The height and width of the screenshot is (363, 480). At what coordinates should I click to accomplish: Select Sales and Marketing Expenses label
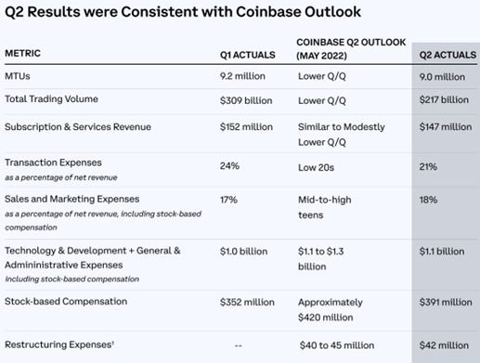(71, 199)
